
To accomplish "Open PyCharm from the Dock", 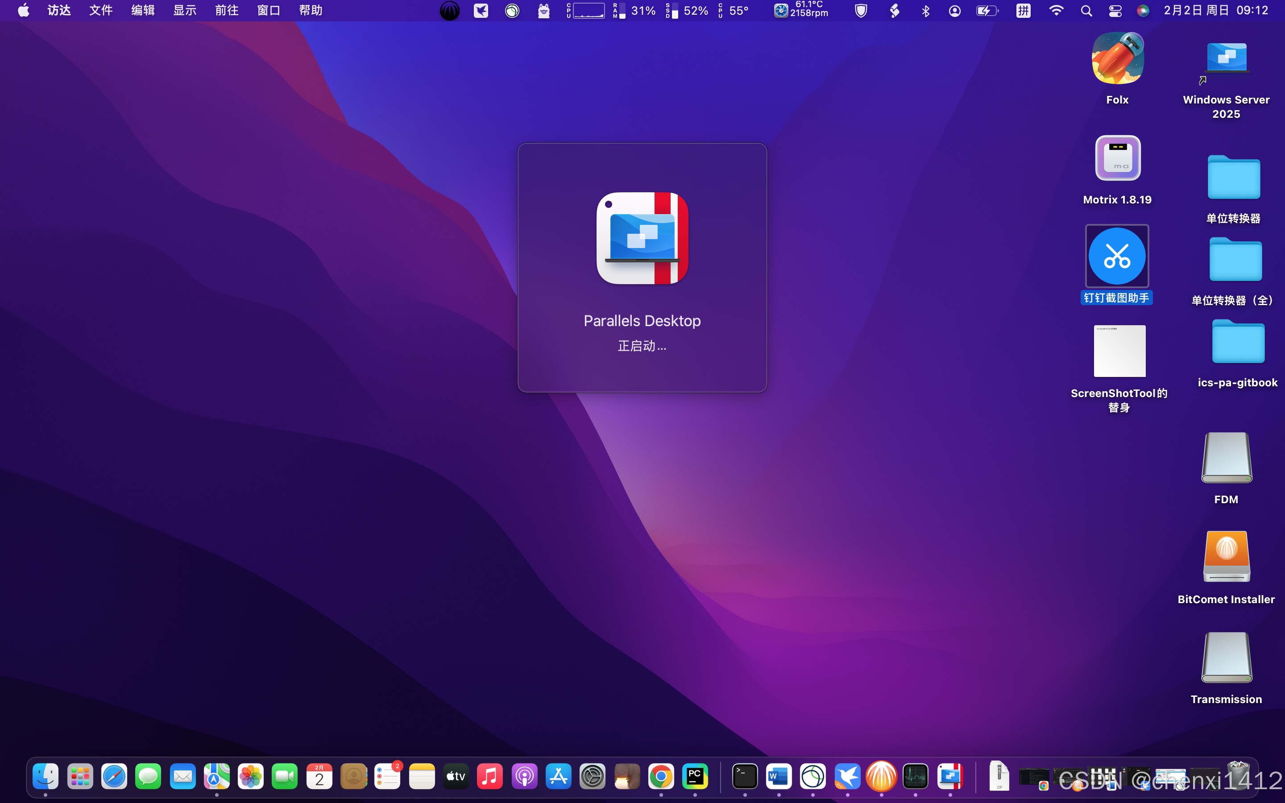I will point(695,776).
